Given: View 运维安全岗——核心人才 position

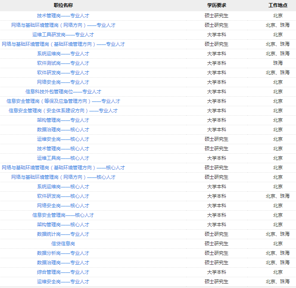Looking at the screenshot, I should point(63,139).
